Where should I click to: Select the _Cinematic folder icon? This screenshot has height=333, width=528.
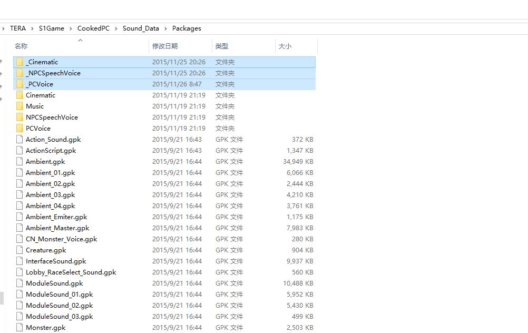click(x=19, y=62)
